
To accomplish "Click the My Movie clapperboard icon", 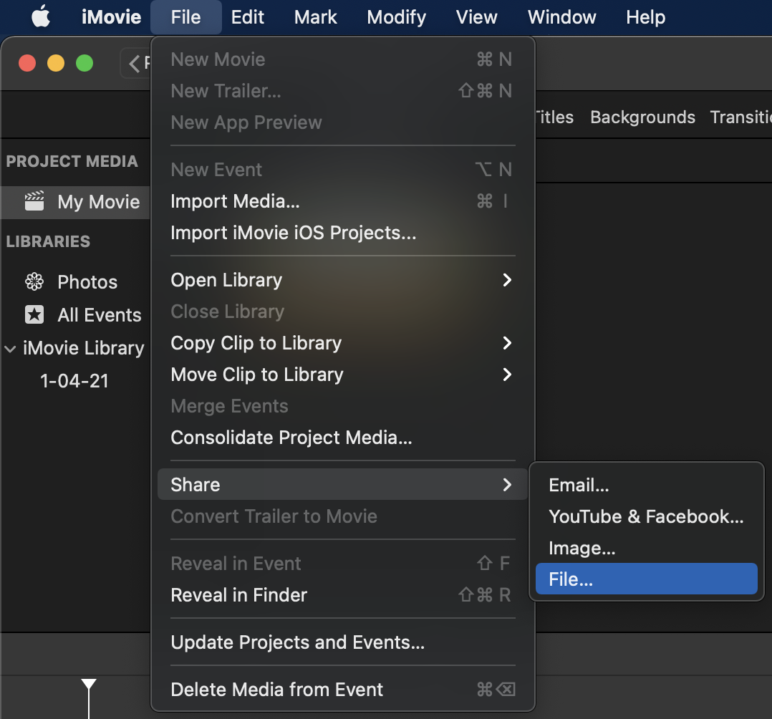I will click(34, 201).
